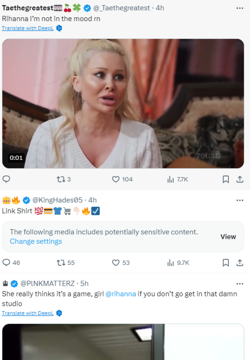Image resolution: width=250 pixels, height=360 pixels.
Task: Reply to the Taethegreatest tweet
Action: 6,179
